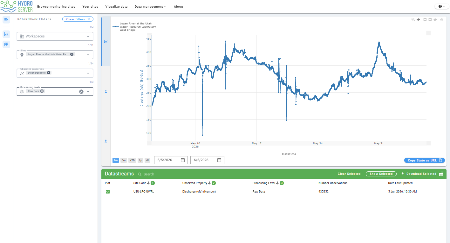Image resolution: width=450 pixels, height=243 pixels.
Task: Uncheck the plot checkbox for USU-LRO-UWRL
Action: [x=108, y=192]
